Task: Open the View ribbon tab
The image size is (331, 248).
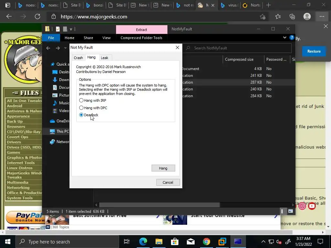Action: click(106, 38)
